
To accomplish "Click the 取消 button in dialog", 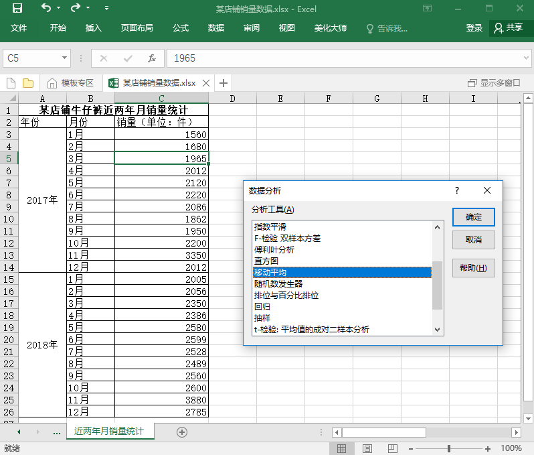I will tap(474, 240).
